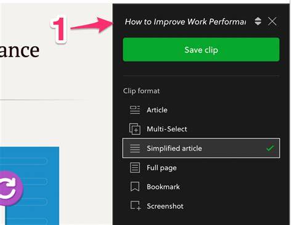
Task: Click the Clip format section heading
Action: coord(141,91)
